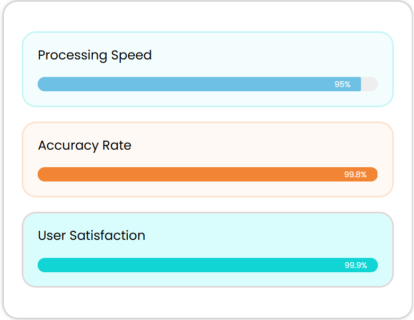414x320 pixels.
Task: Select the User Satisfaction title text
Action: pyautogui.click(x=91, y=236)
